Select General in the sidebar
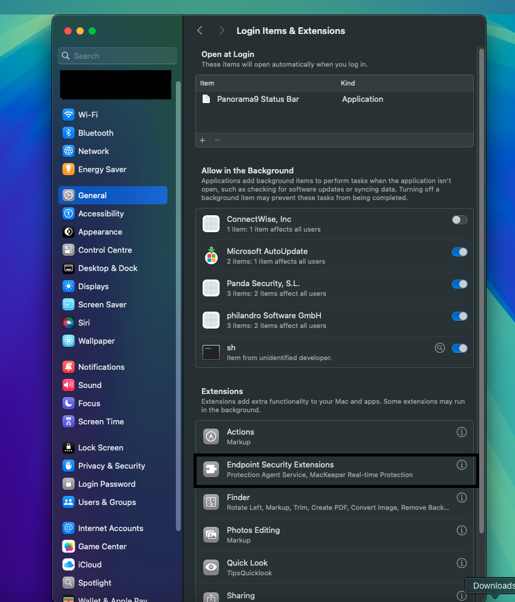The height and width of the screenshot is (602, 515). pyautogui.click(x=113, y=195)
